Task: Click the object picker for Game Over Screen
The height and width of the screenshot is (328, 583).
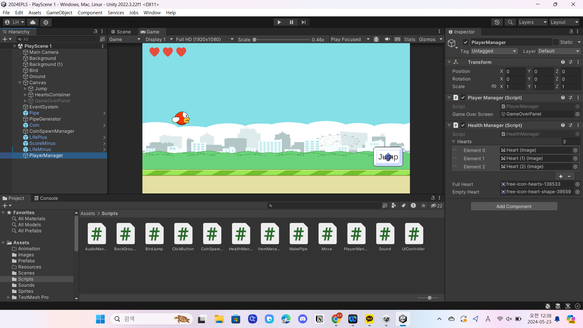Action: pyautogui.click(x=577, y=114)
